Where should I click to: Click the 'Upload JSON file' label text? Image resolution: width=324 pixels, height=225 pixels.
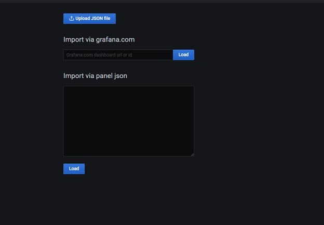pyautogui.click(x=93, y=18)
